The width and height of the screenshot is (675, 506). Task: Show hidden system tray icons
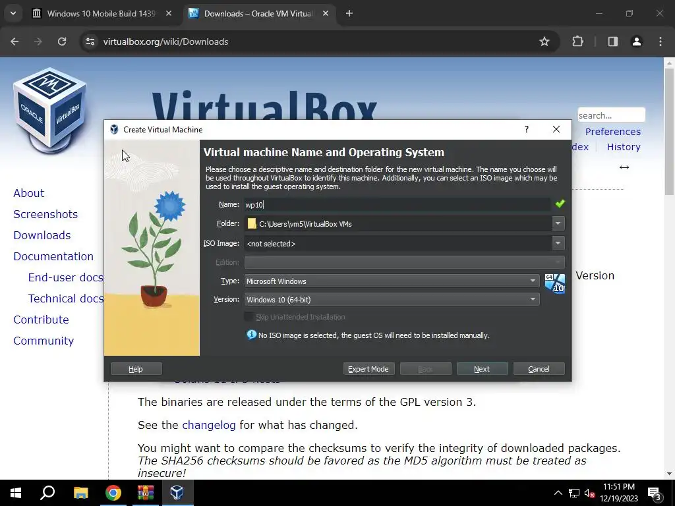click(558, 493)
